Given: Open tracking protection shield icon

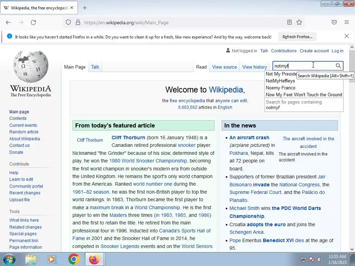Looking at the screenshot, I should pyautogui.click(x=68, y=23).
